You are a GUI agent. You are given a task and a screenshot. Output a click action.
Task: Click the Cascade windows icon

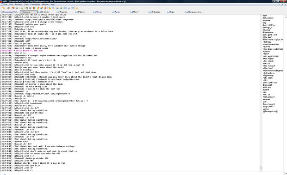point(73,8)
